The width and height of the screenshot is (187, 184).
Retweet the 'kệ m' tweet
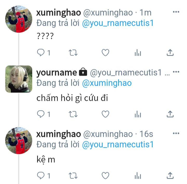[73, 176]
